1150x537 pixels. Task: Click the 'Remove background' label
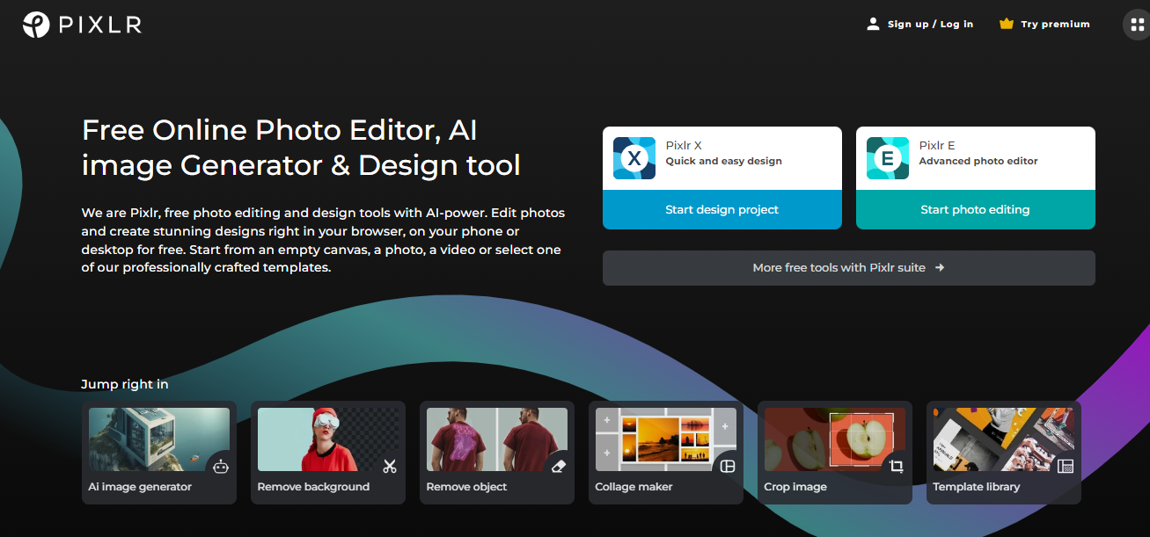pyautogui.click(x=313, y=487)
